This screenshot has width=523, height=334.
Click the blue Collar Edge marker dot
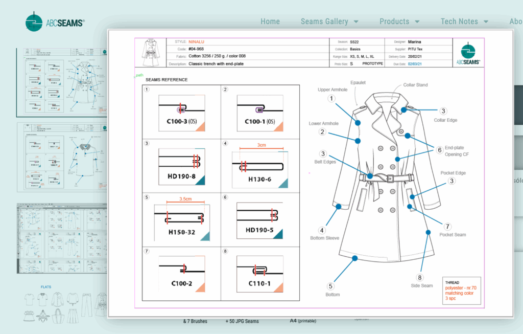tap(404, 109)
